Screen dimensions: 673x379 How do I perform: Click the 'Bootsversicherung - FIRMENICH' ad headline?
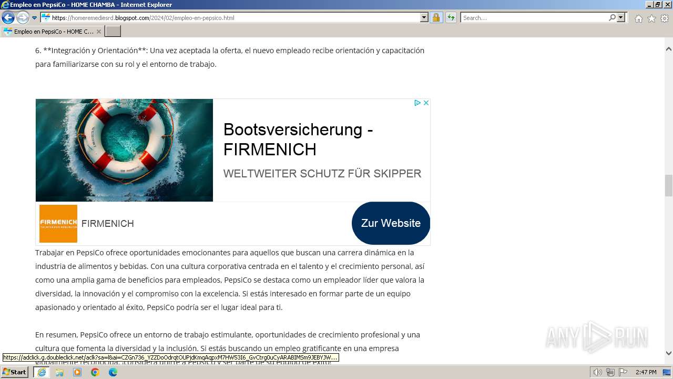tap(298, 139)
